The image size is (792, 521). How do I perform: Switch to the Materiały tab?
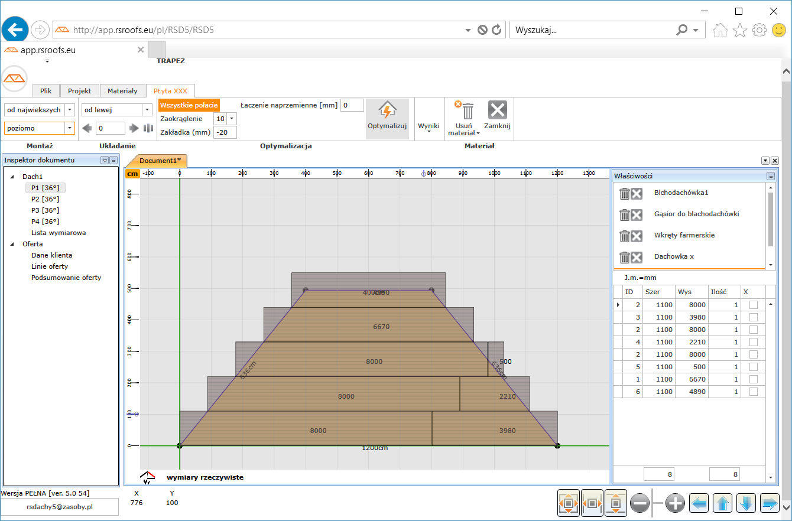point(122,91)
